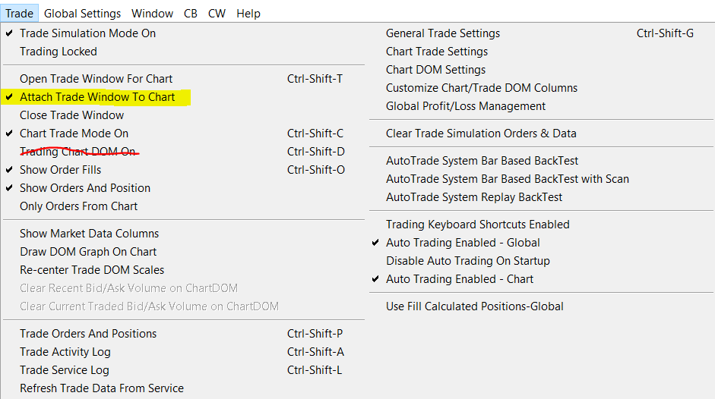Toggle Chart Trade Mode On
The height and width of the screenshot is (399, 715).
click(74, 134)
